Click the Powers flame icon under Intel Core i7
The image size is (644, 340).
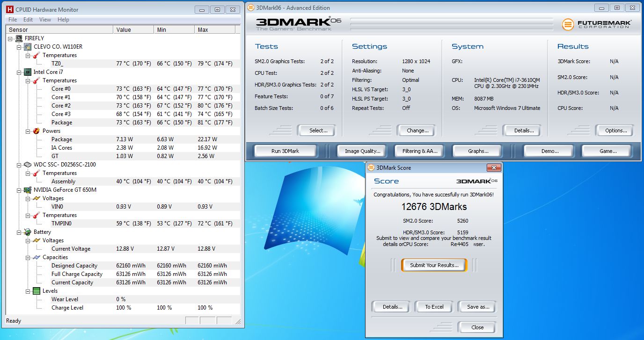pos(37,131)
